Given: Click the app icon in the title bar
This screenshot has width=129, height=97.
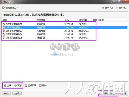Looking at the screenshot, I should pyautogui.click(x=2, y=2).
